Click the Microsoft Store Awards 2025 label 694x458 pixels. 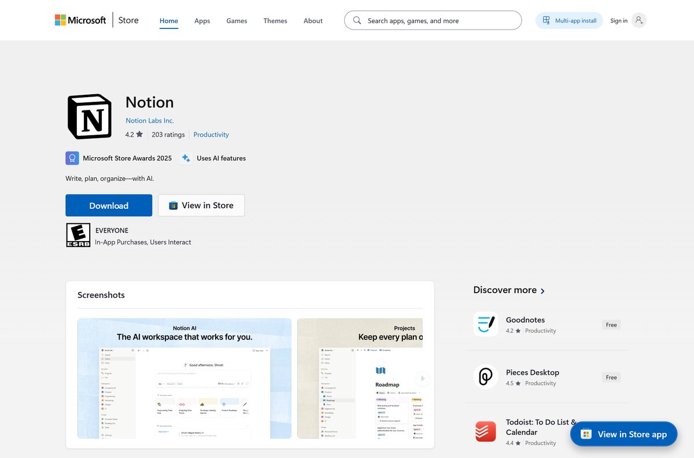pos(127,158)
